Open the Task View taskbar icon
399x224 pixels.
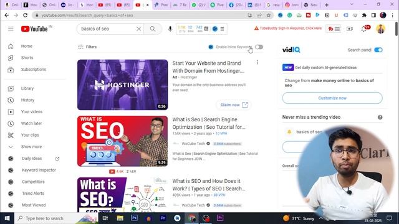105,218
